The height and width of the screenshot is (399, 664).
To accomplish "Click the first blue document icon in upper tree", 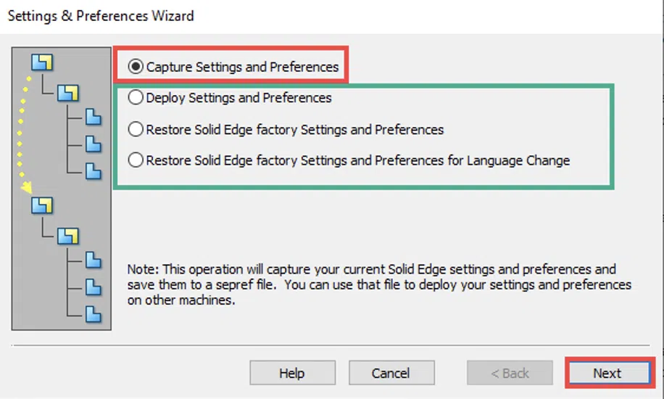I will tap(94, 117).
